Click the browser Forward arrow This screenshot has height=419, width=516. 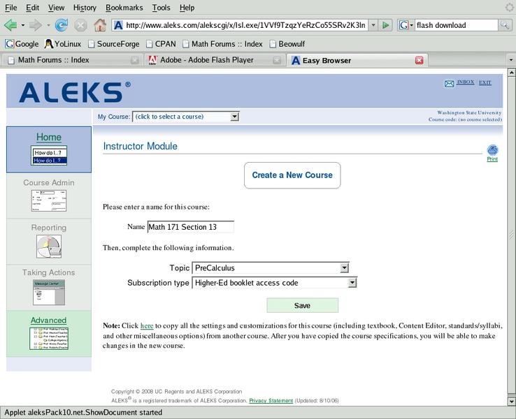point(36,25)
